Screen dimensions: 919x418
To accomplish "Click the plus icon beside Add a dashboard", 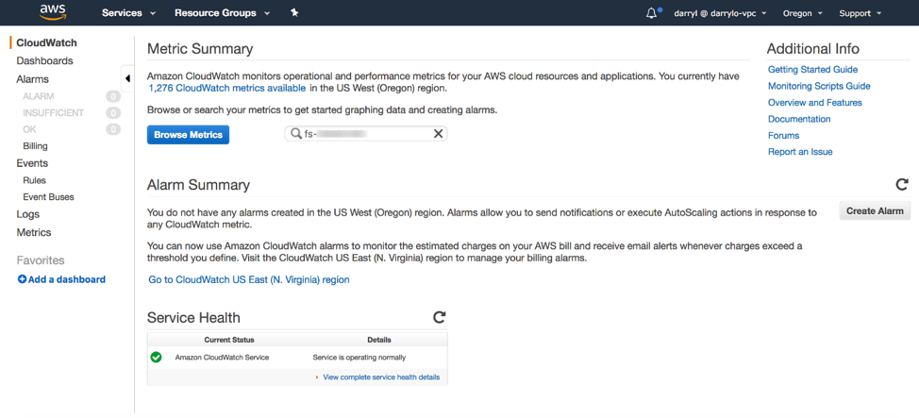I will pos(22,279).
